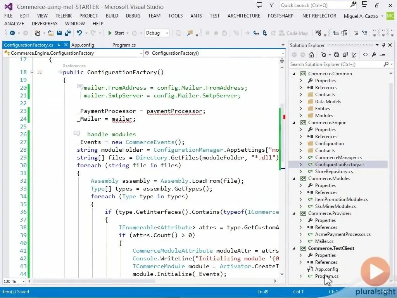Screen dimensions: 397x298
Task: Open the POSTSHARP menu
Action: point(281,16)
